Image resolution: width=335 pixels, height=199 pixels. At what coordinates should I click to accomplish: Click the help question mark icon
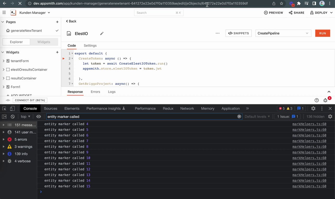(317, 100)
